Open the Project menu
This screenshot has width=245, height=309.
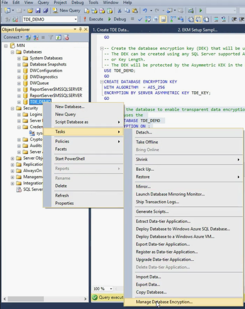60,3
